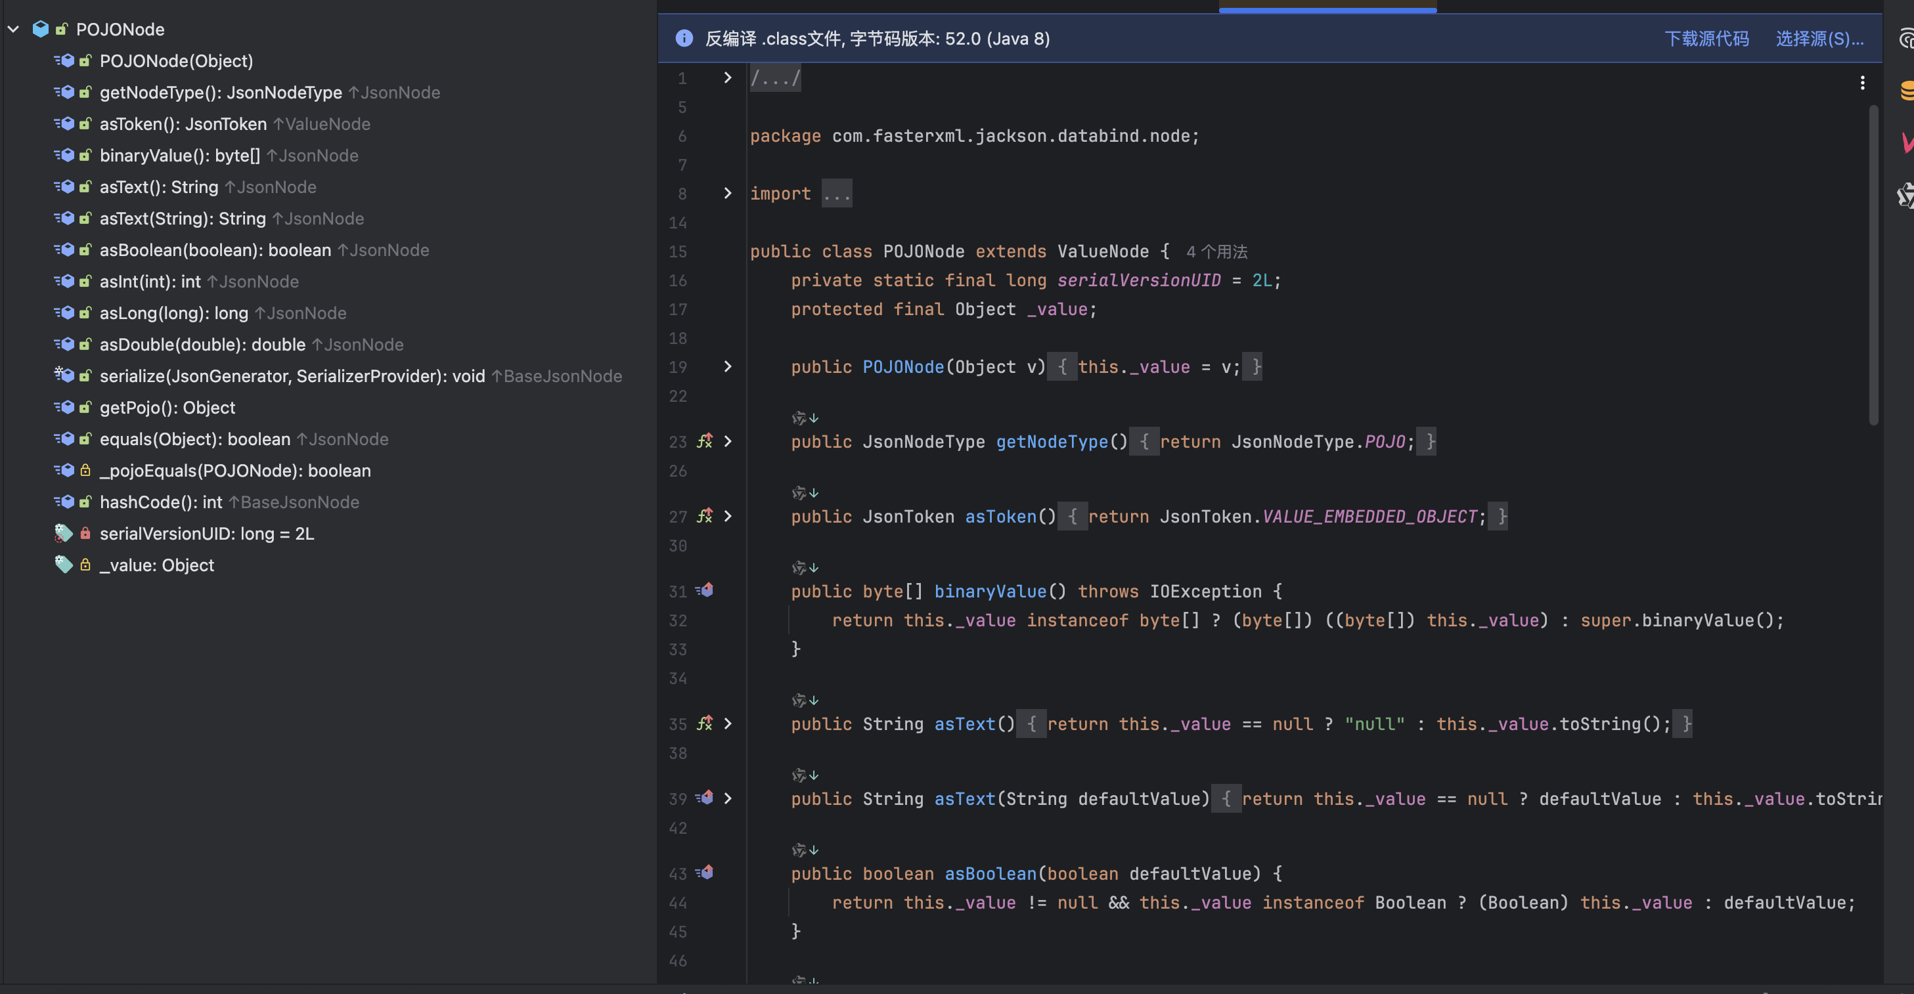
Task: Expand the asToken method fold arrow
Action: [727, 515]
